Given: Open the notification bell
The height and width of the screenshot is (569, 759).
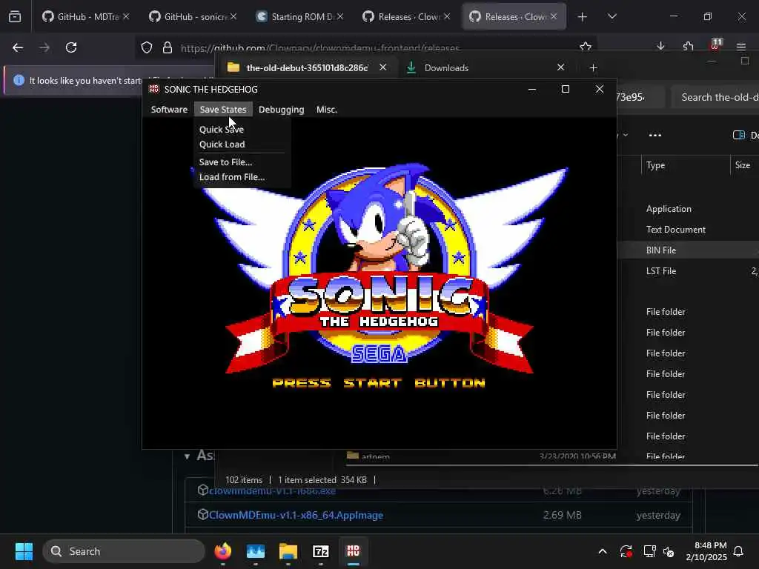Looking at the screenshot, I should click(x=739, y=551).
